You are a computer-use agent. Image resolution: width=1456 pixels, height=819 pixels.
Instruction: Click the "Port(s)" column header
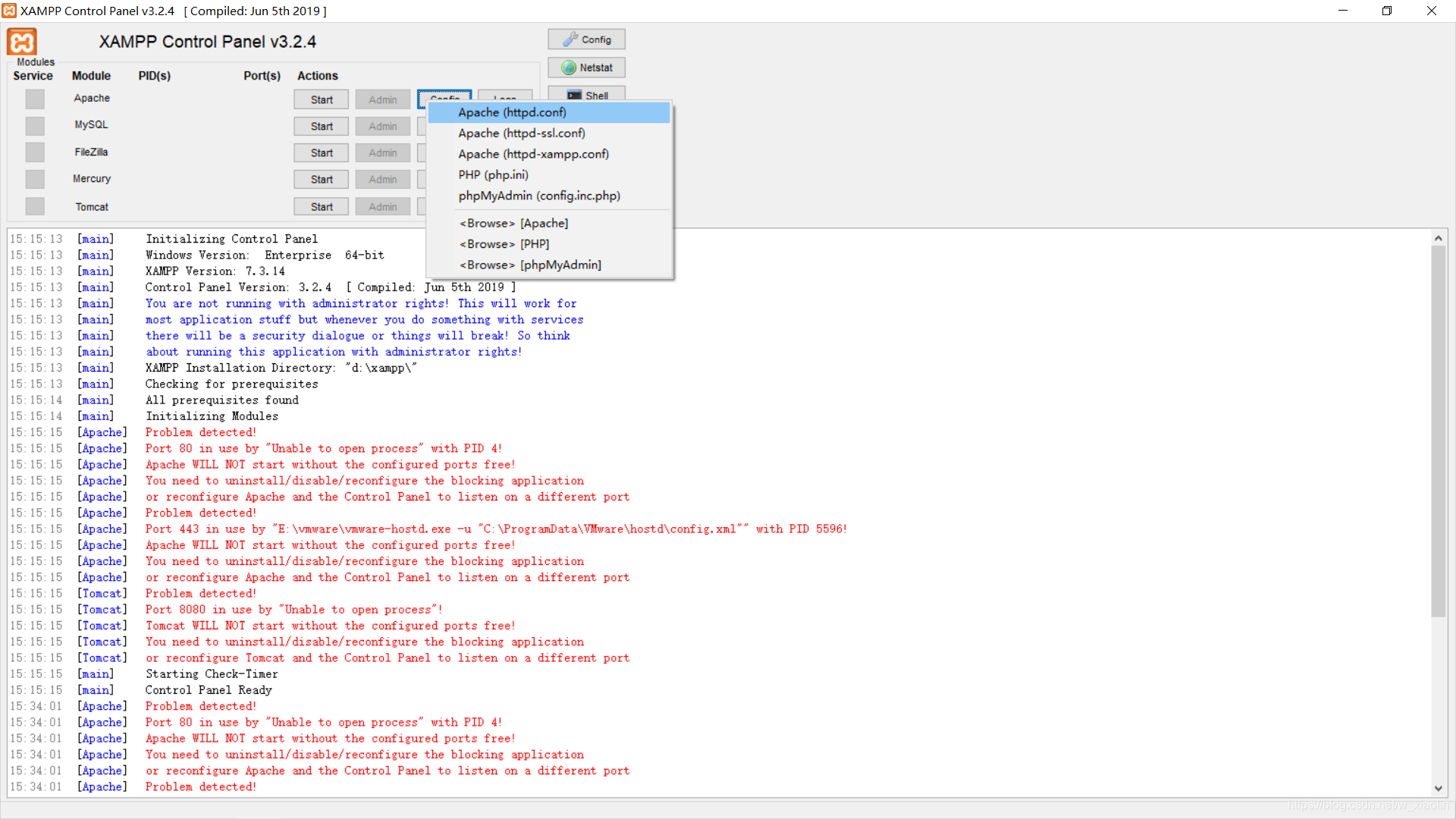(262, 76)
